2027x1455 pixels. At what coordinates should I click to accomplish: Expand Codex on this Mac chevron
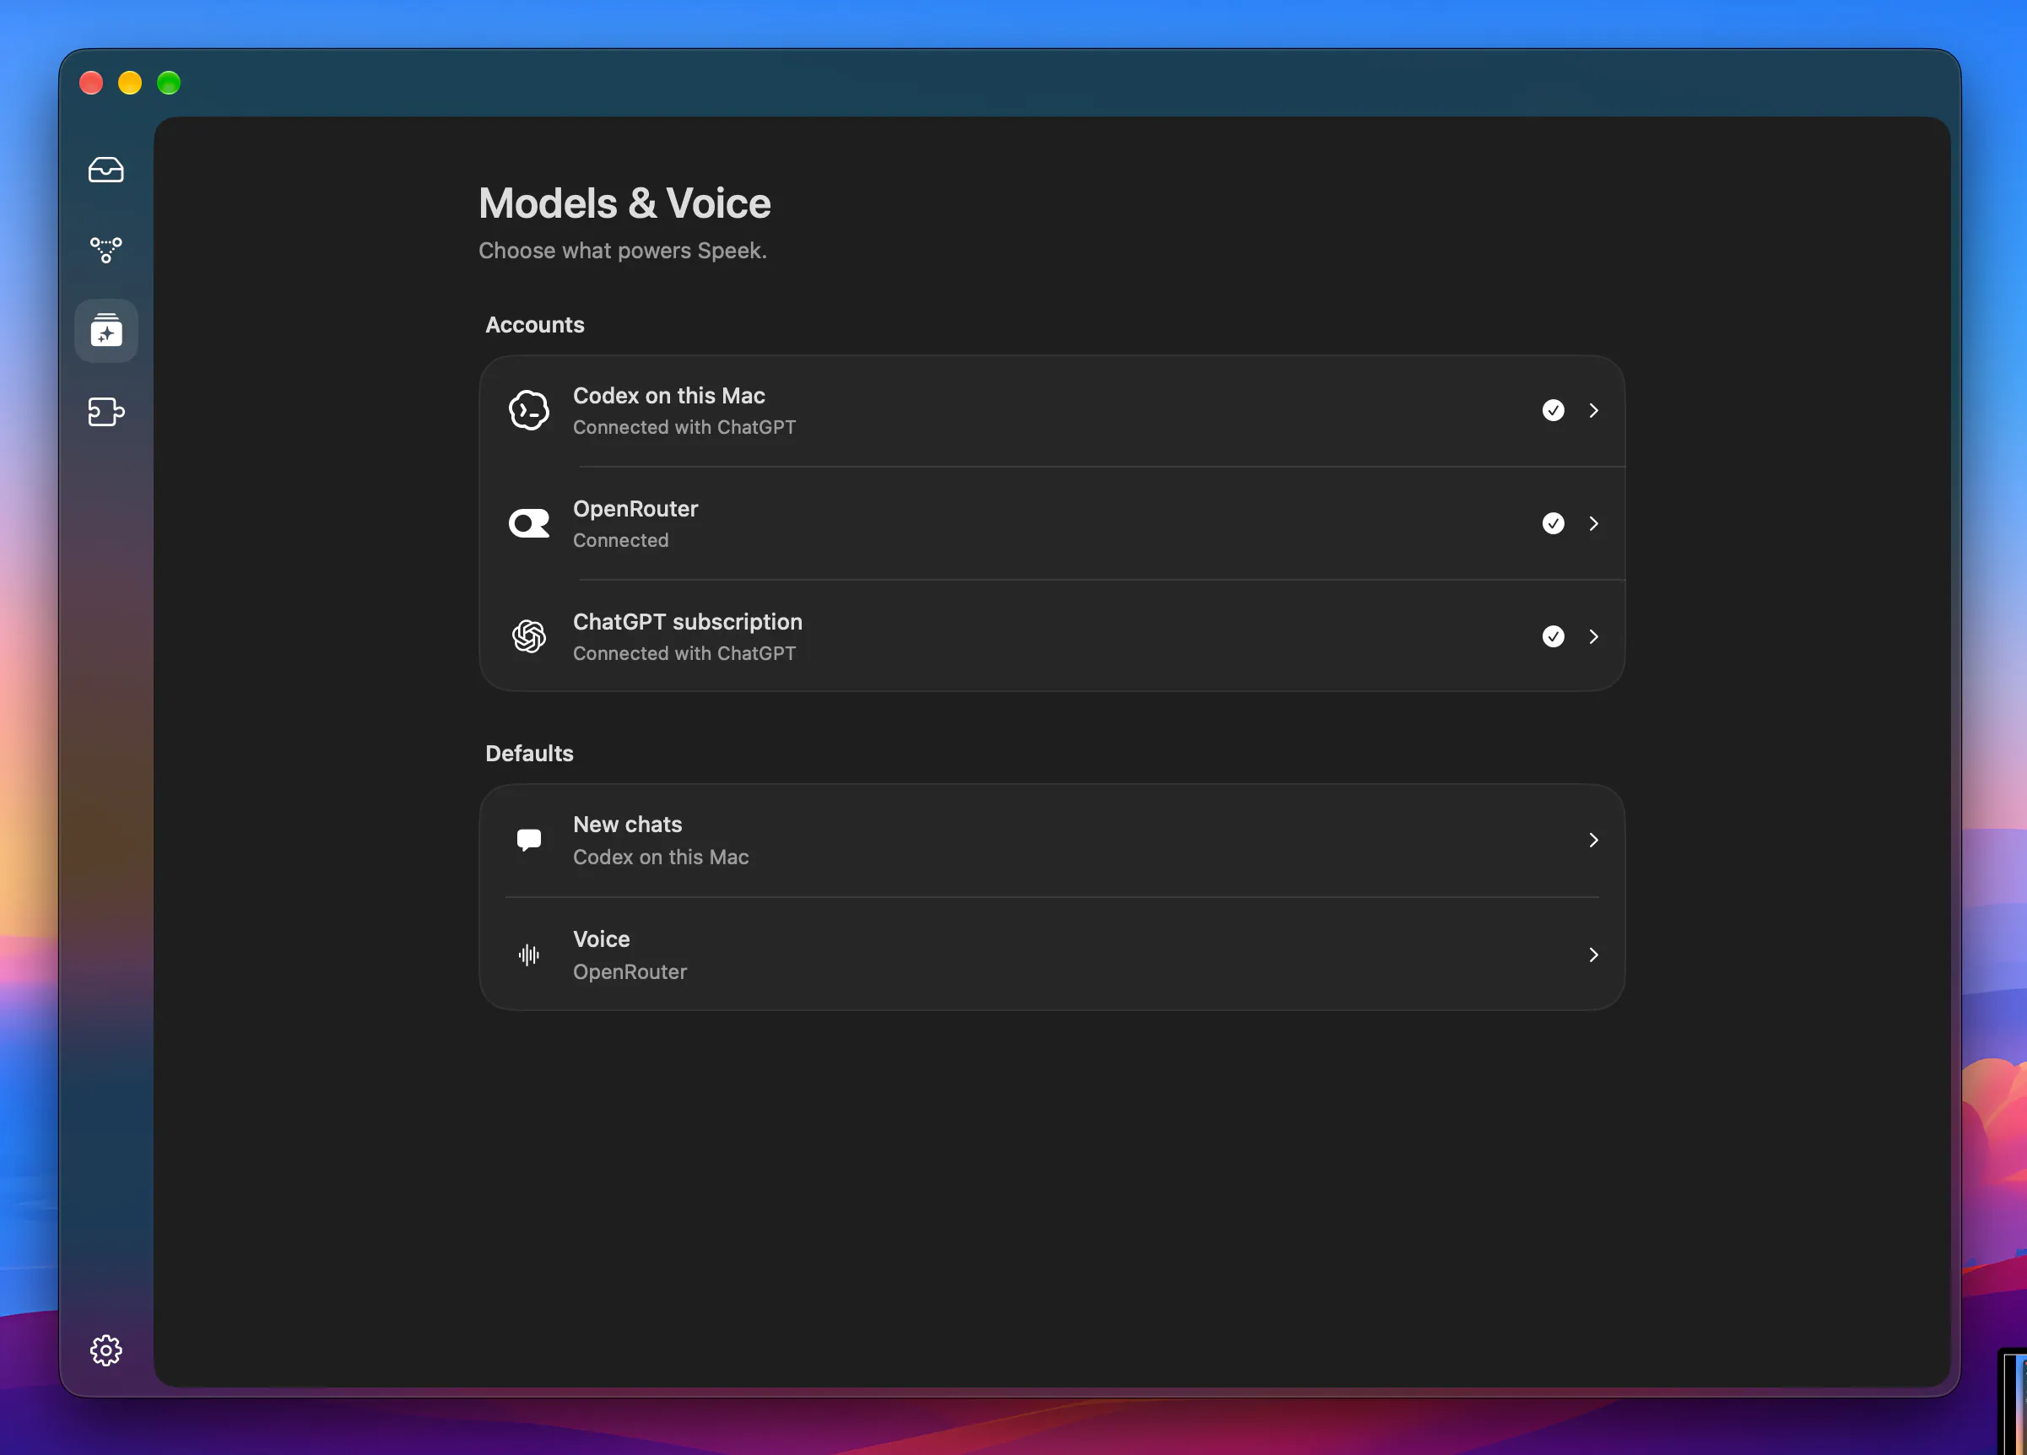(1593, 410)
